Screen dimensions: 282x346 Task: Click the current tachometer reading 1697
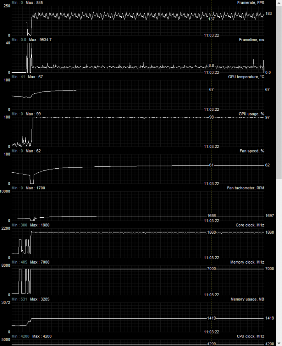pyautogui.click(x=270, y=216)
